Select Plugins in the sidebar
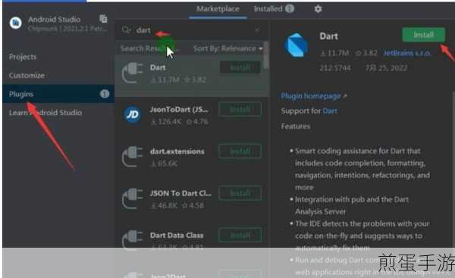 click(58, 94)
